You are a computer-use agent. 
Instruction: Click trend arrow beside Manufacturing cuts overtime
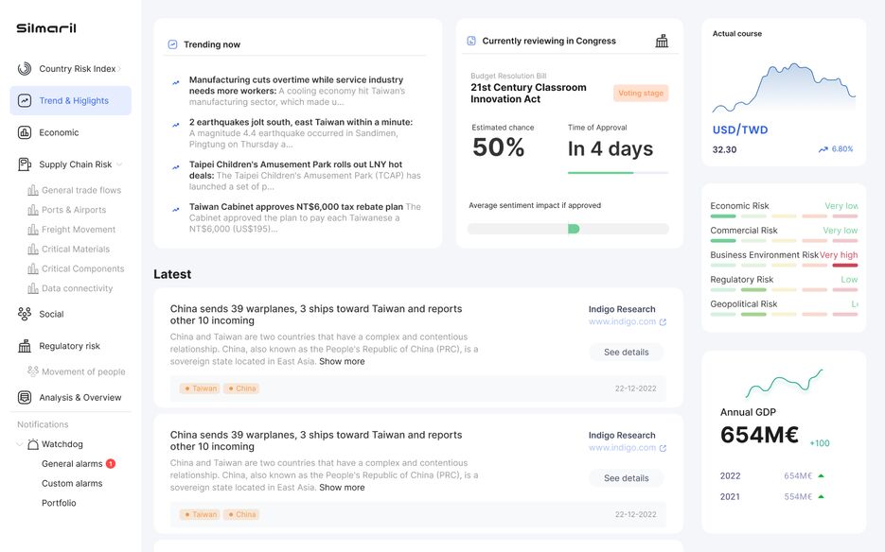coord(175,82)
